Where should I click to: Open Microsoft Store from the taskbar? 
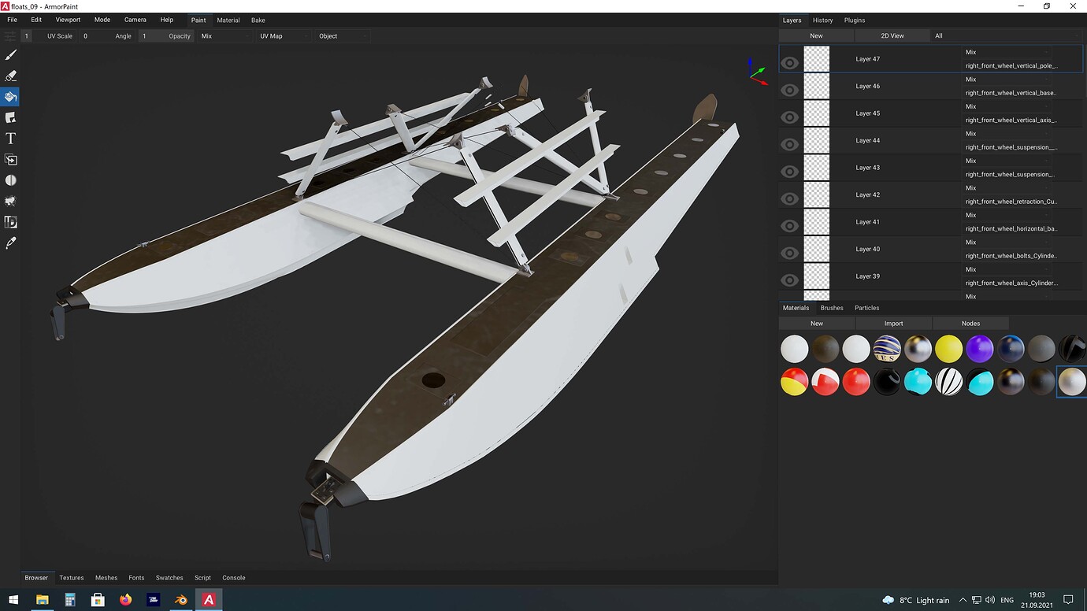[98, 600]
